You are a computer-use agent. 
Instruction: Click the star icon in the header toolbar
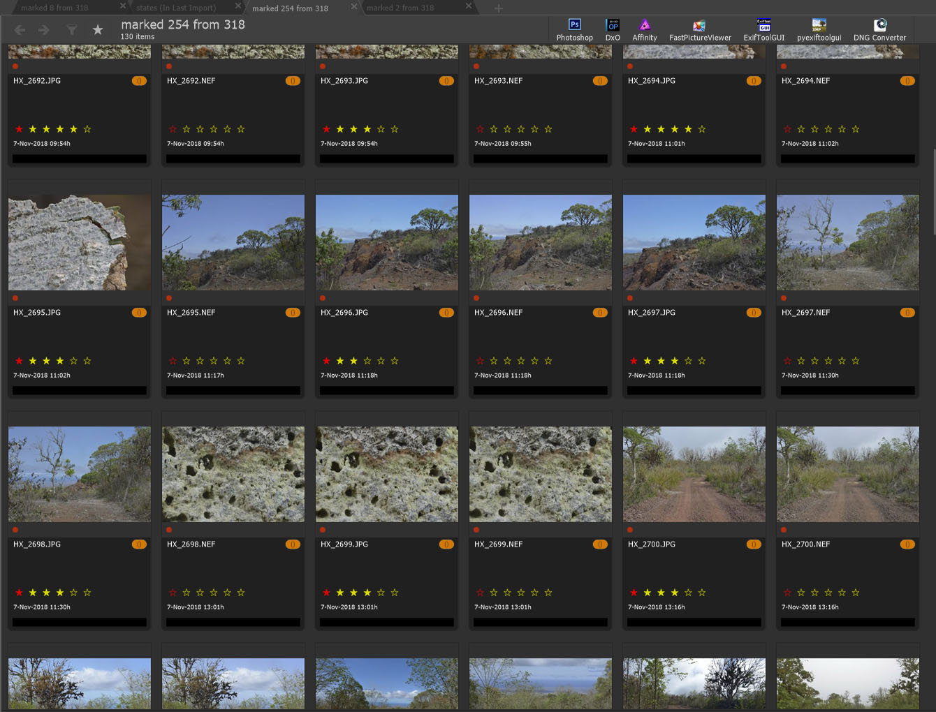click(x=98, y=30)
